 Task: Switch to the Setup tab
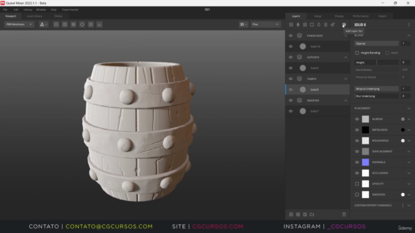click(x=318, y=16)
